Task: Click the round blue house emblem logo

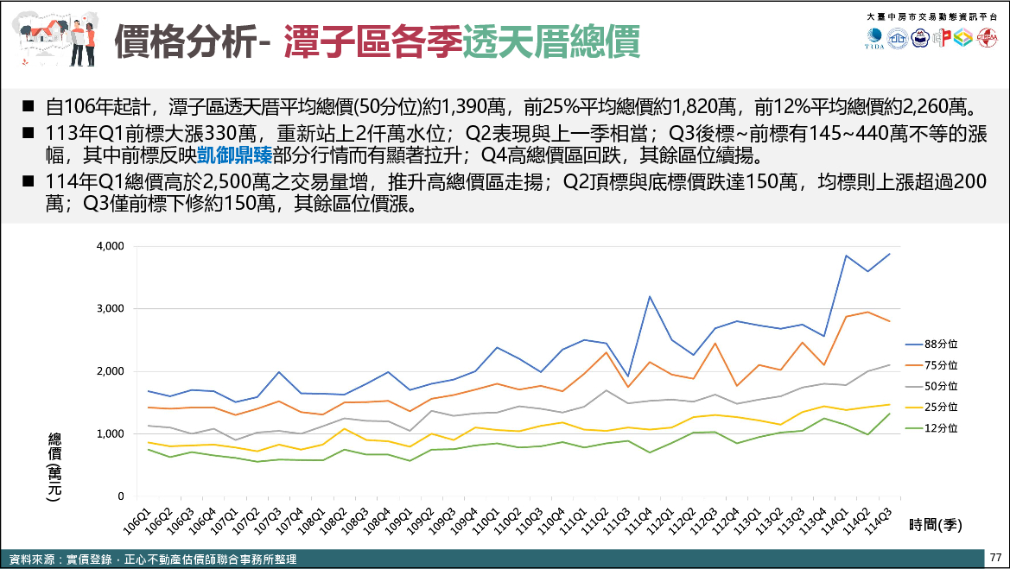Action: point(897,39)
